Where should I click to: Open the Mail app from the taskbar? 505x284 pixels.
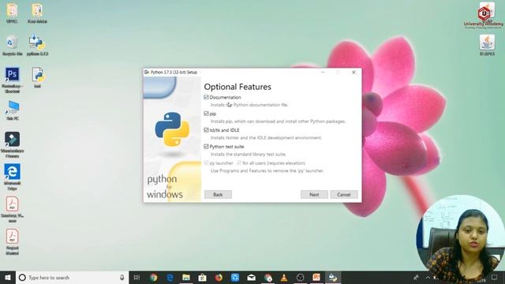pos(251,278)
